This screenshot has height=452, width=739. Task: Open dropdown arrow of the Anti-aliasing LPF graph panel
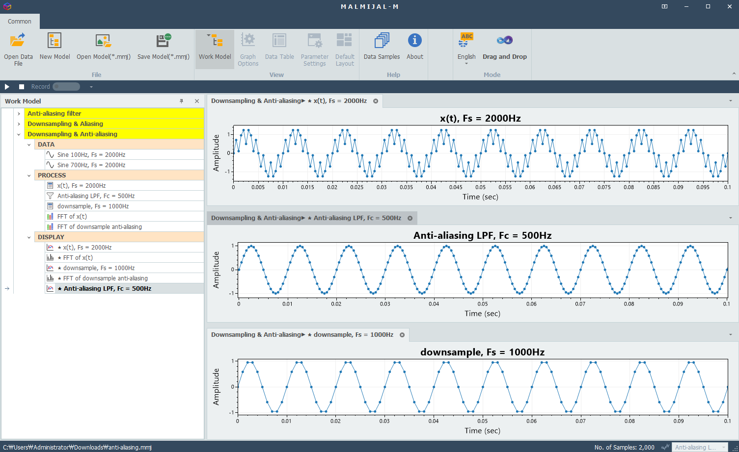tap(731, 218)
